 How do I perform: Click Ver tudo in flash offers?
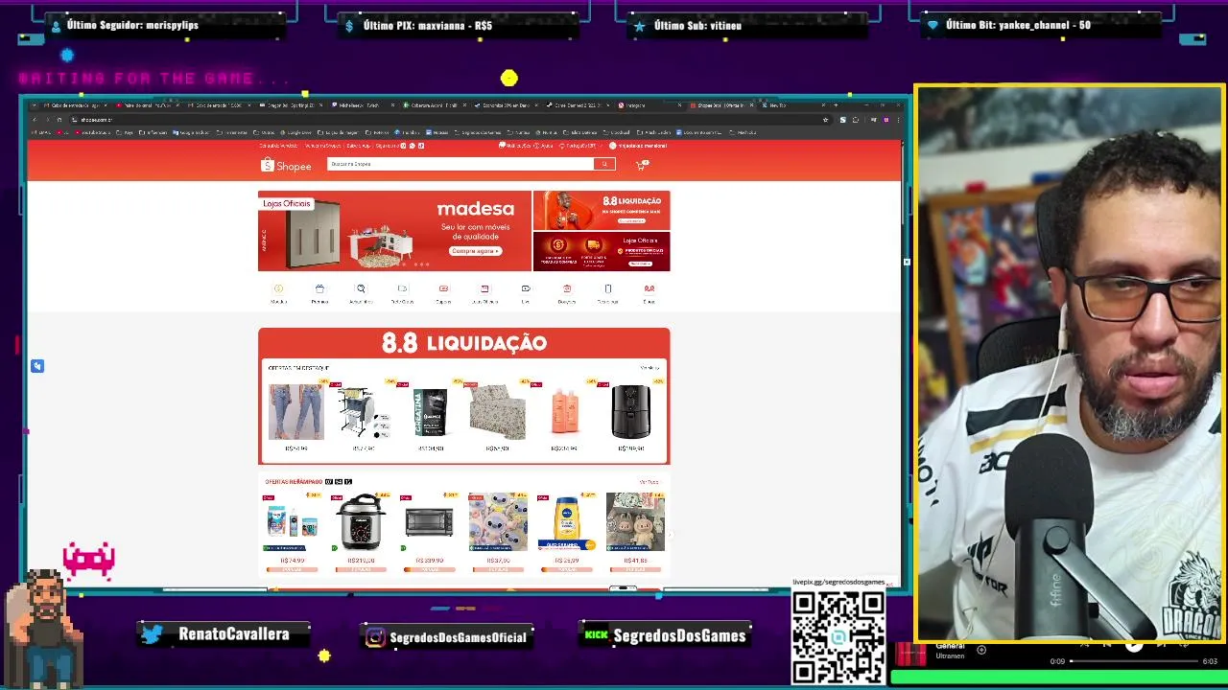coord(649,482)
